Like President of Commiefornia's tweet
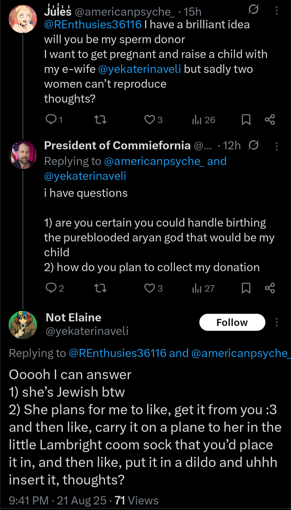Viewport: 291px width, 510px height. (150, 288)
